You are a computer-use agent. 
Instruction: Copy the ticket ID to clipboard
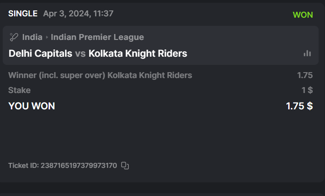[125, 166]
